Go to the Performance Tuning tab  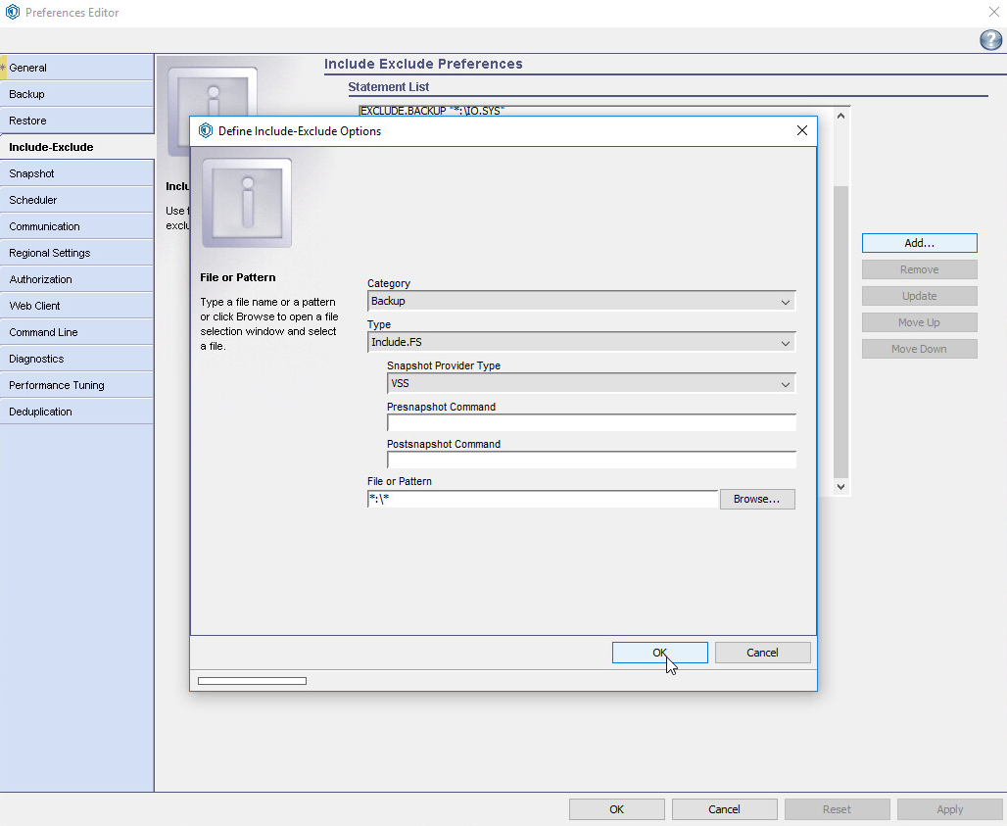click(76, 385)
